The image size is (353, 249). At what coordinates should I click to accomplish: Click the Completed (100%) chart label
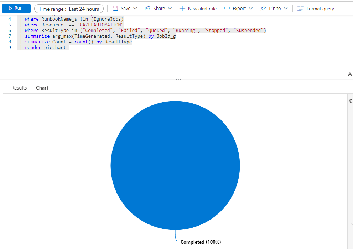tap(201, 242)
